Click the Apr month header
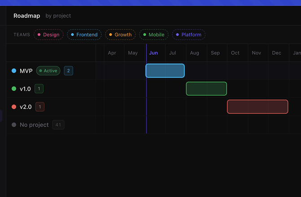Screen dimensions: 301x197 [x=112, y=53]
